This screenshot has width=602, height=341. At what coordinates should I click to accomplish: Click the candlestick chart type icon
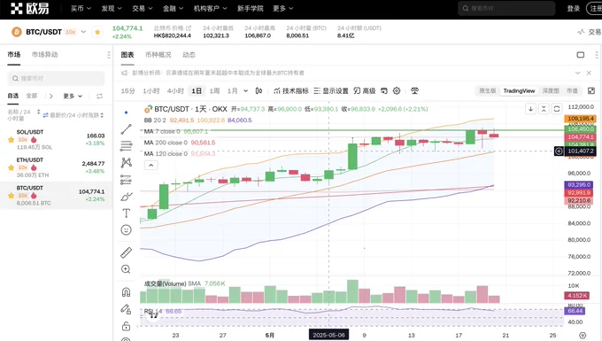pyautogui.click(x=259, y=90)
